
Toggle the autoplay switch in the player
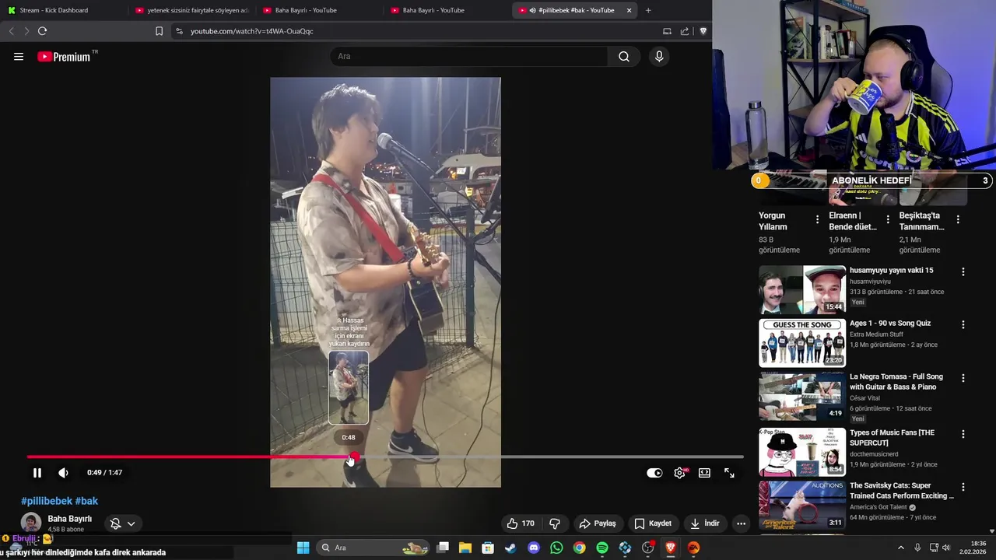pos(654,473)
